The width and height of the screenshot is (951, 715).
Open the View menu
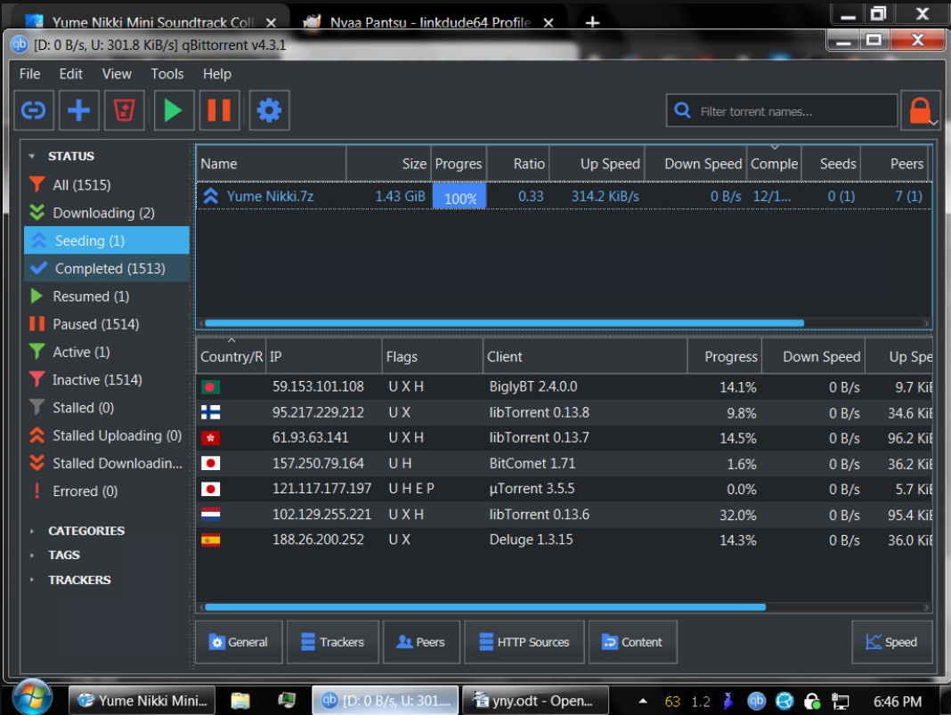click(x=117, y=74)
